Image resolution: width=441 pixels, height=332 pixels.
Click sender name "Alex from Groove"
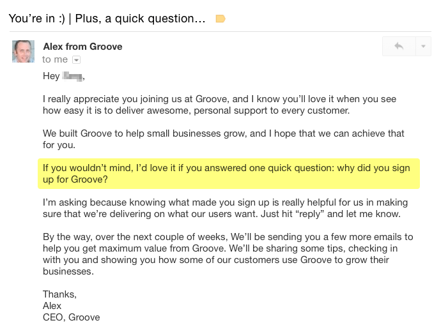coord(82,47)
